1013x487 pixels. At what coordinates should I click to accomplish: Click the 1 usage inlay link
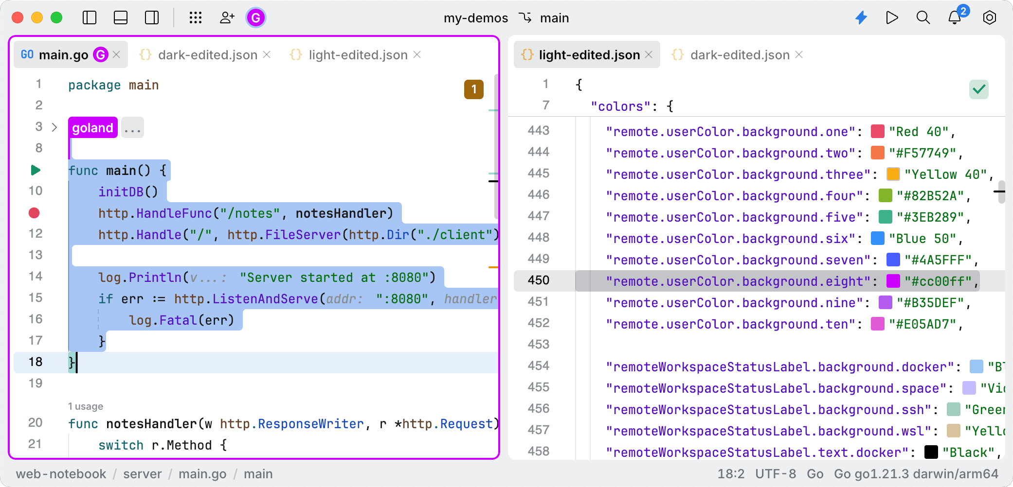pos(86,406)
